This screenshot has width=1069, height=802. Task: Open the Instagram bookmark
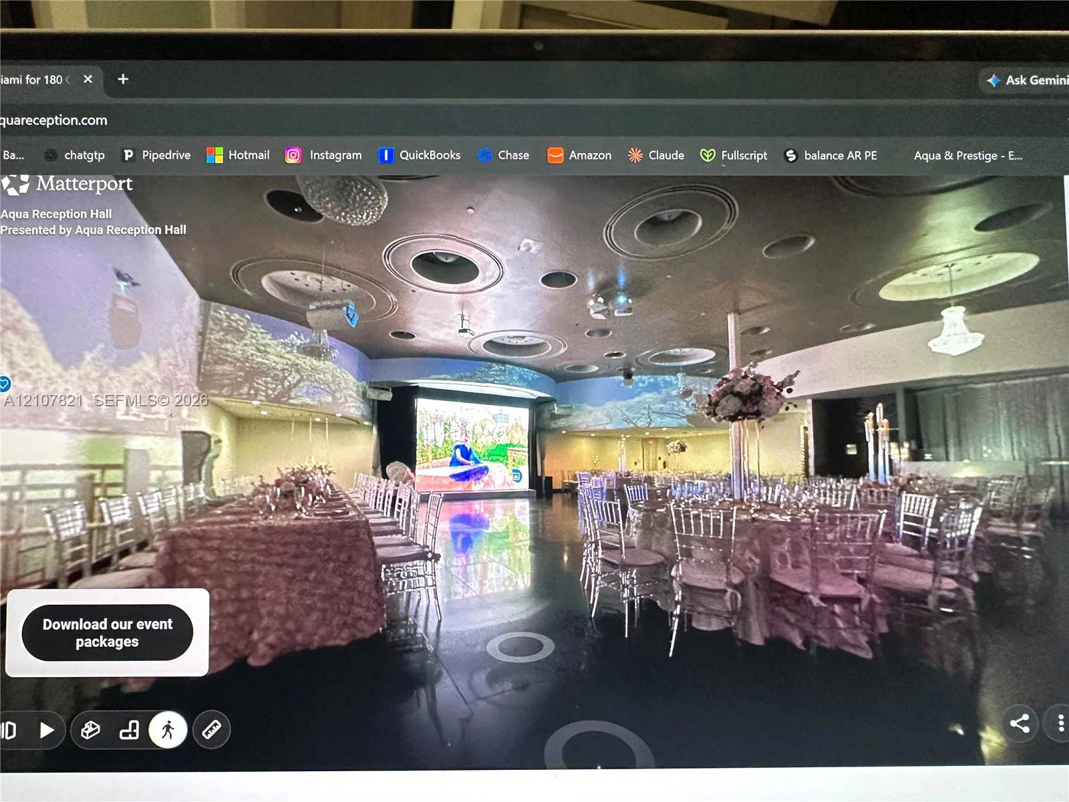[323, 155]
